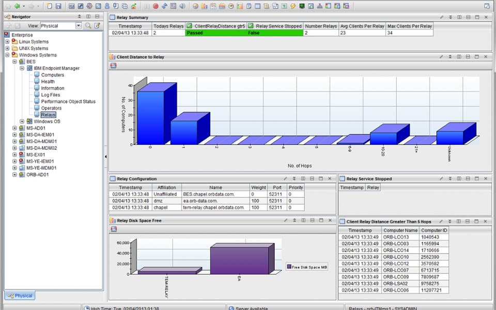Click the red stop circle in the toolbar

156,6
